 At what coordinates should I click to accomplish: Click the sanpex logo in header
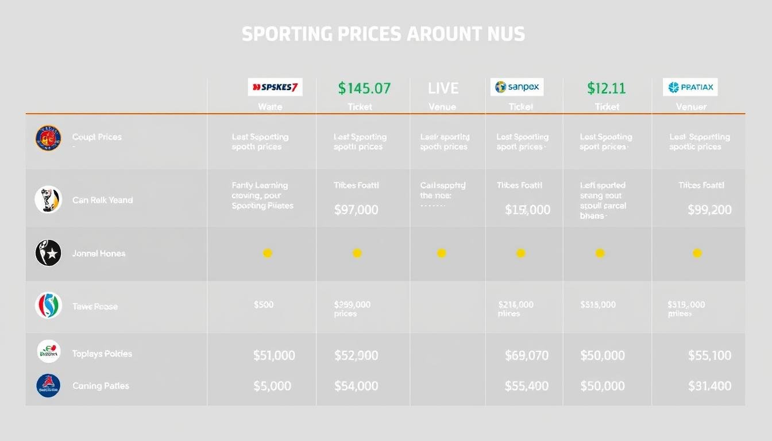coord(517,87)
